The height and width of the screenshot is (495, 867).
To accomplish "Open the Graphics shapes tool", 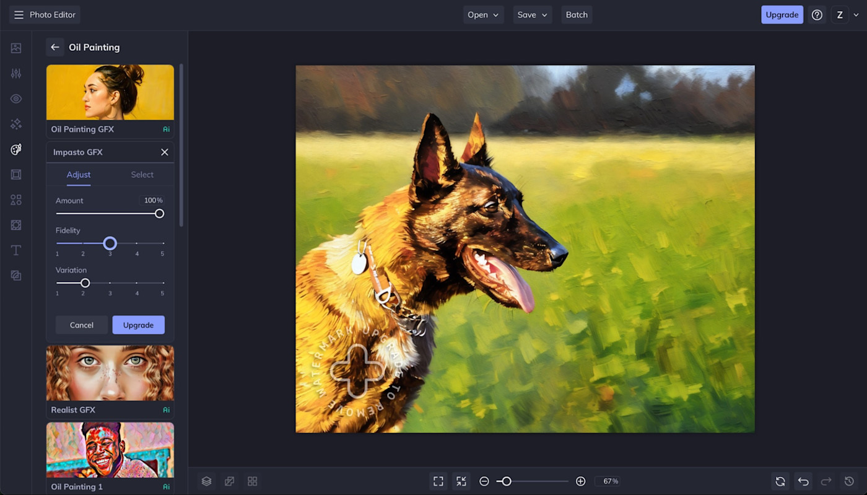I will [x=16, y=200].
